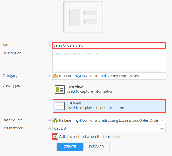Click the required star beside List method

click(50, 129)
